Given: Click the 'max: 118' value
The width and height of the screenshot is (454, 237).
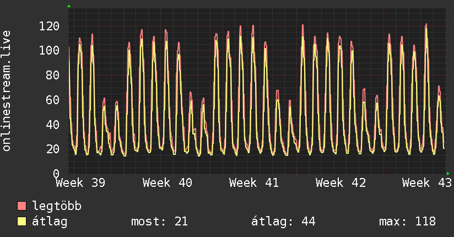Looking at the screenshot, I should [407, 222].
